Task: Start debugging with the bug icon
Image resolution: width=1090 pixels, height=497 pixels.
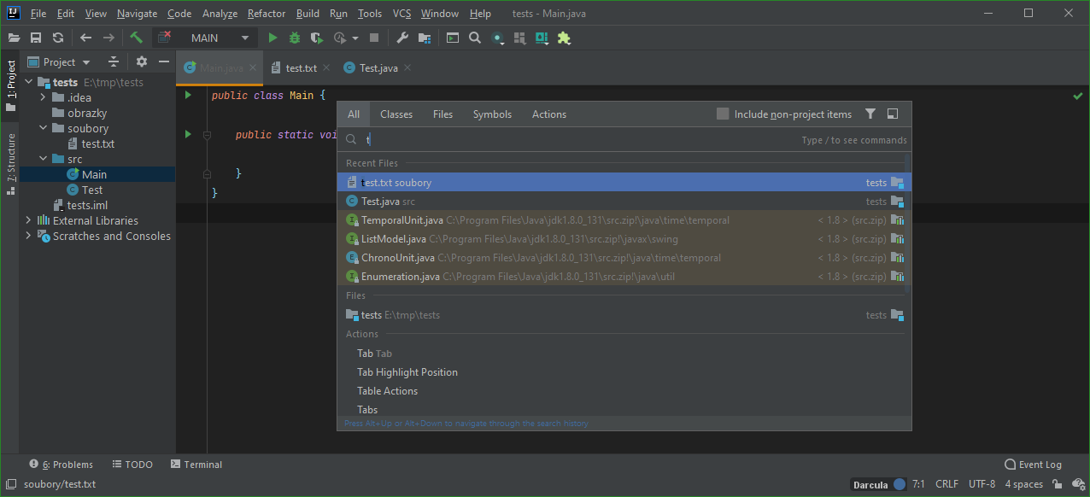Action: point(295,38)
